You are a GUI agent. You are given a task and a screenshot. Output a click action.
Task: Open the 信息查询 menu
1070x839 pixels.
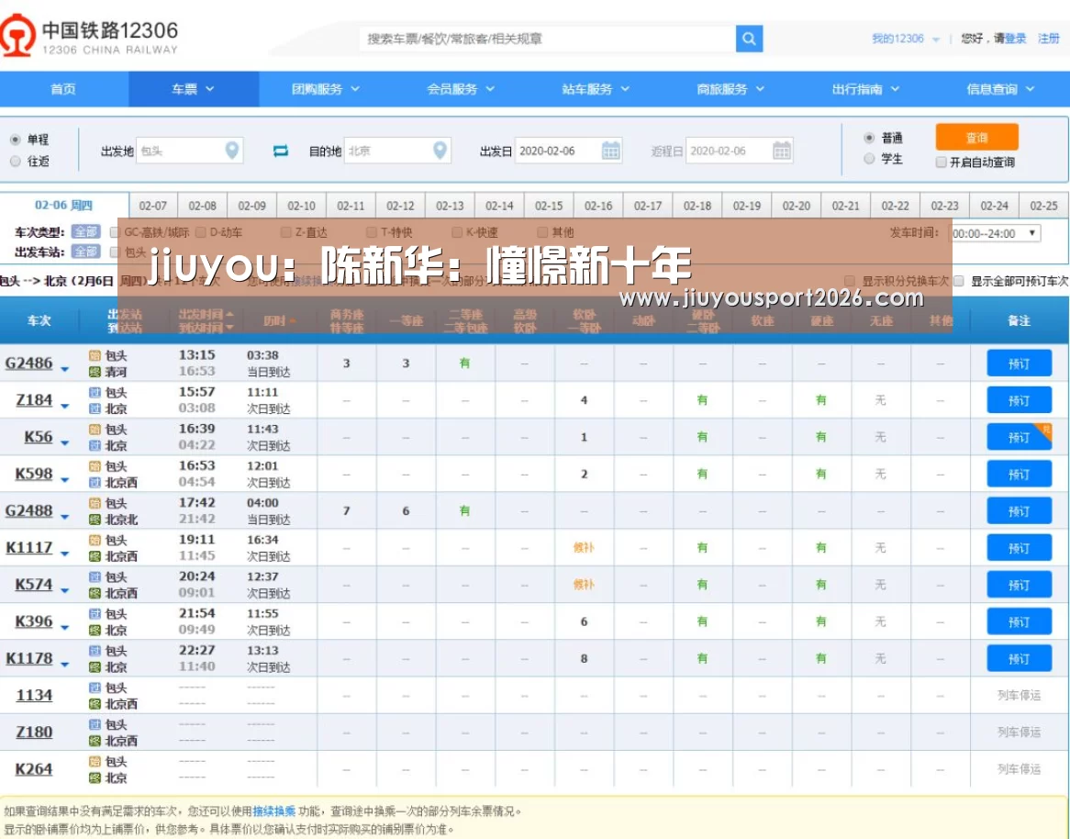coord(1000,89)
